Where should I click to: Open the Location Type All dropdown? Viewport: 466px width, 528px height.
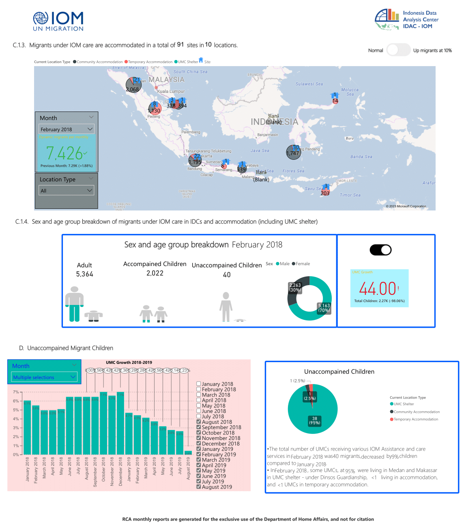click(67, 190)
